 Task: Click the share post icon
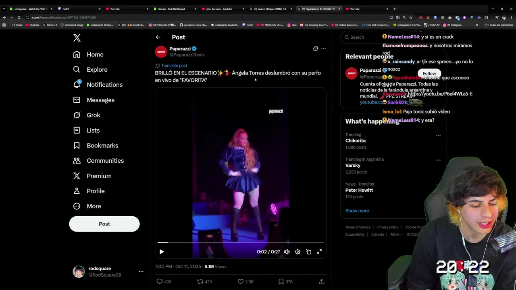click(322, 282)
